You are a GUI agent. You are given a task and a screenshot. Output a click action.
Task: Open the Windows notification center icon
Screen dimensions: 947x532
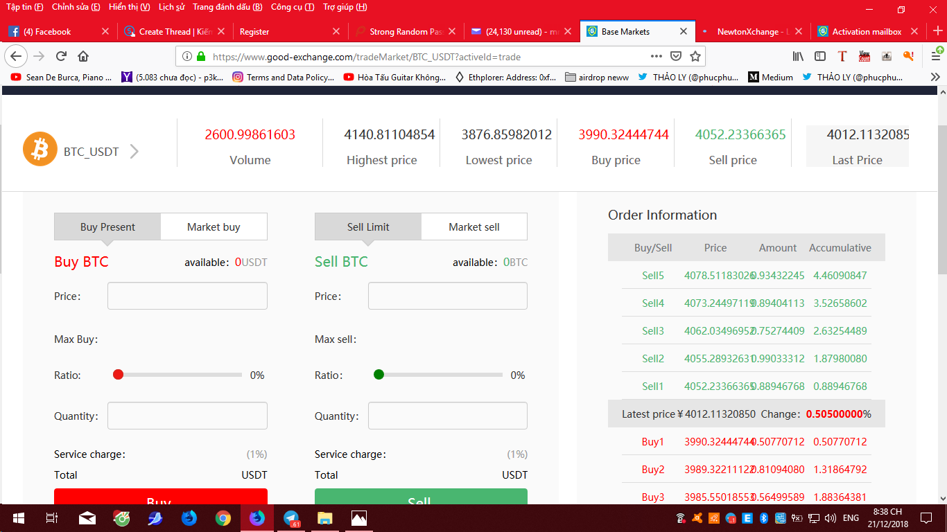click(x=926, y=518)
